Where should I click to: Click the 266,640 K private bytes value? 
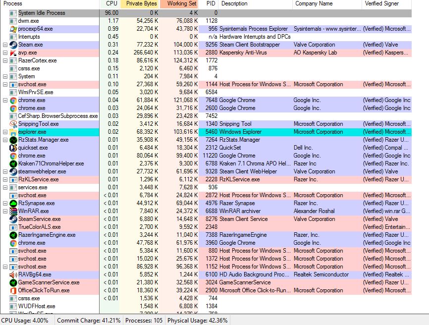pos(146,53)
